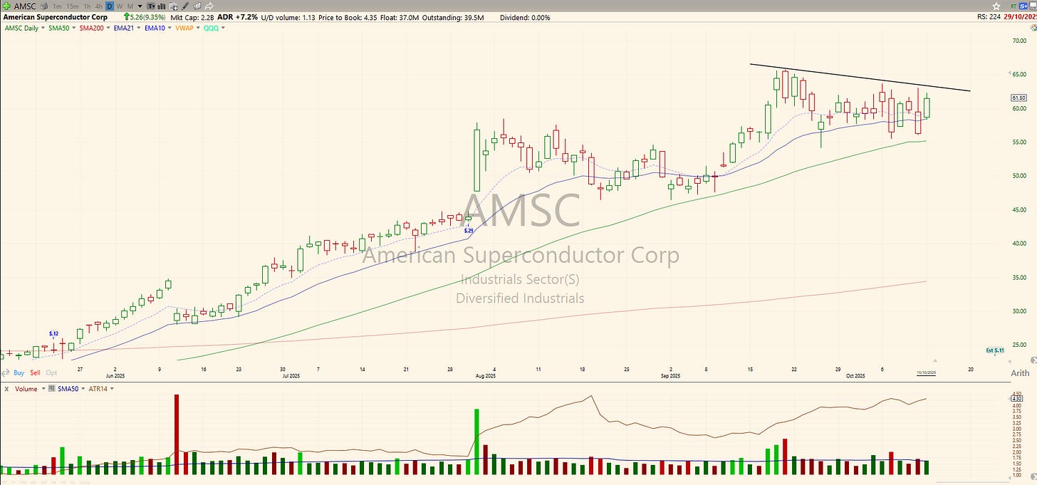This screenshot has width=1037, height=485.
Task: Switch to the 1h timeframe
Action: point(87,6)
